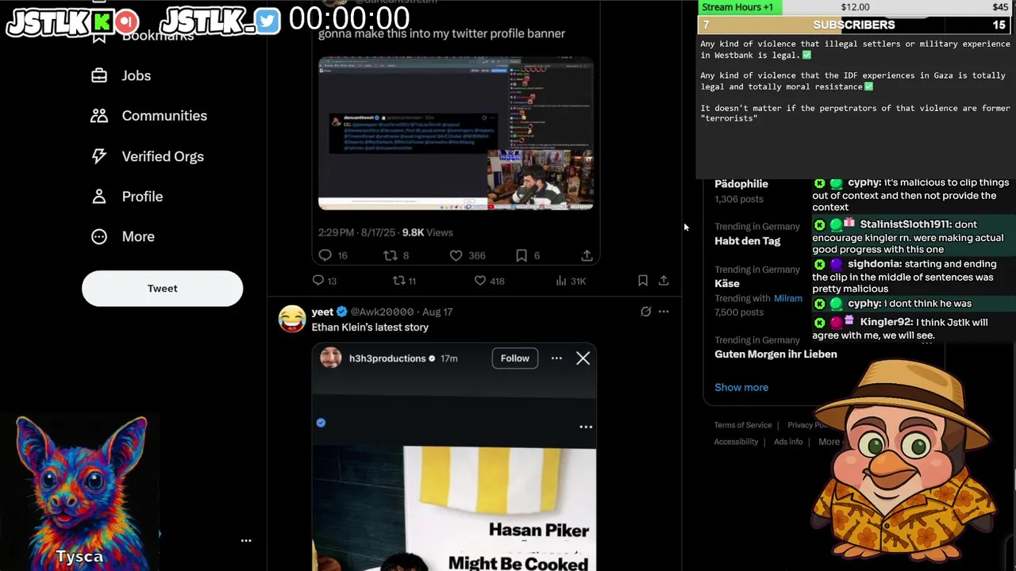Open the Milram trending link
Image resolution: width=1016 pixels, height=571 pixels.
click(x=788, y=298)
